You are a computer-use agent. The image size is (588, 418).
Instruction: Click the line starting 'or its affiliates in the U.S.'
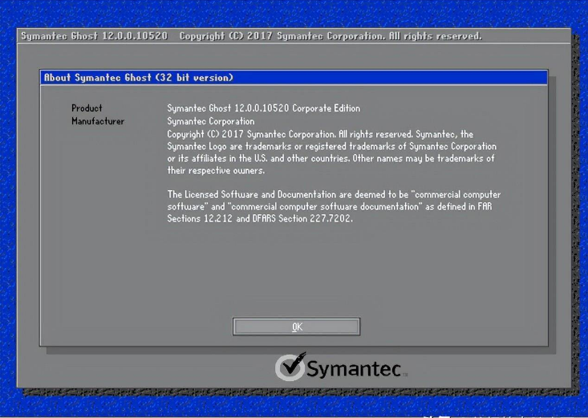tap(330, 158)
